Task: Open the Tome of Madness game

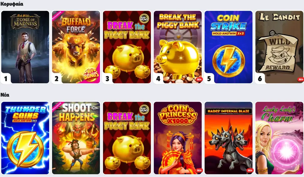Action: [25, 47]
